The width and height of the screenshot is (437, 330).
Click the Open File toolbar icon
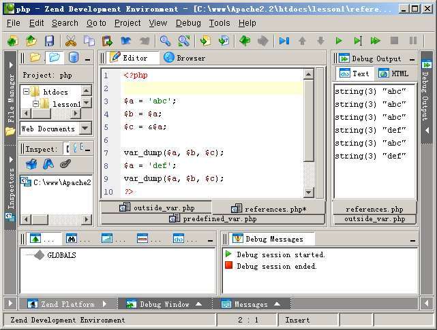[x=31, y=41]
